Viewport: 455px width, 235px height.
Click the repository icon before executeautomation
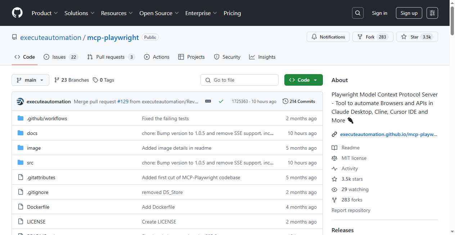click(x=14, y=37)
